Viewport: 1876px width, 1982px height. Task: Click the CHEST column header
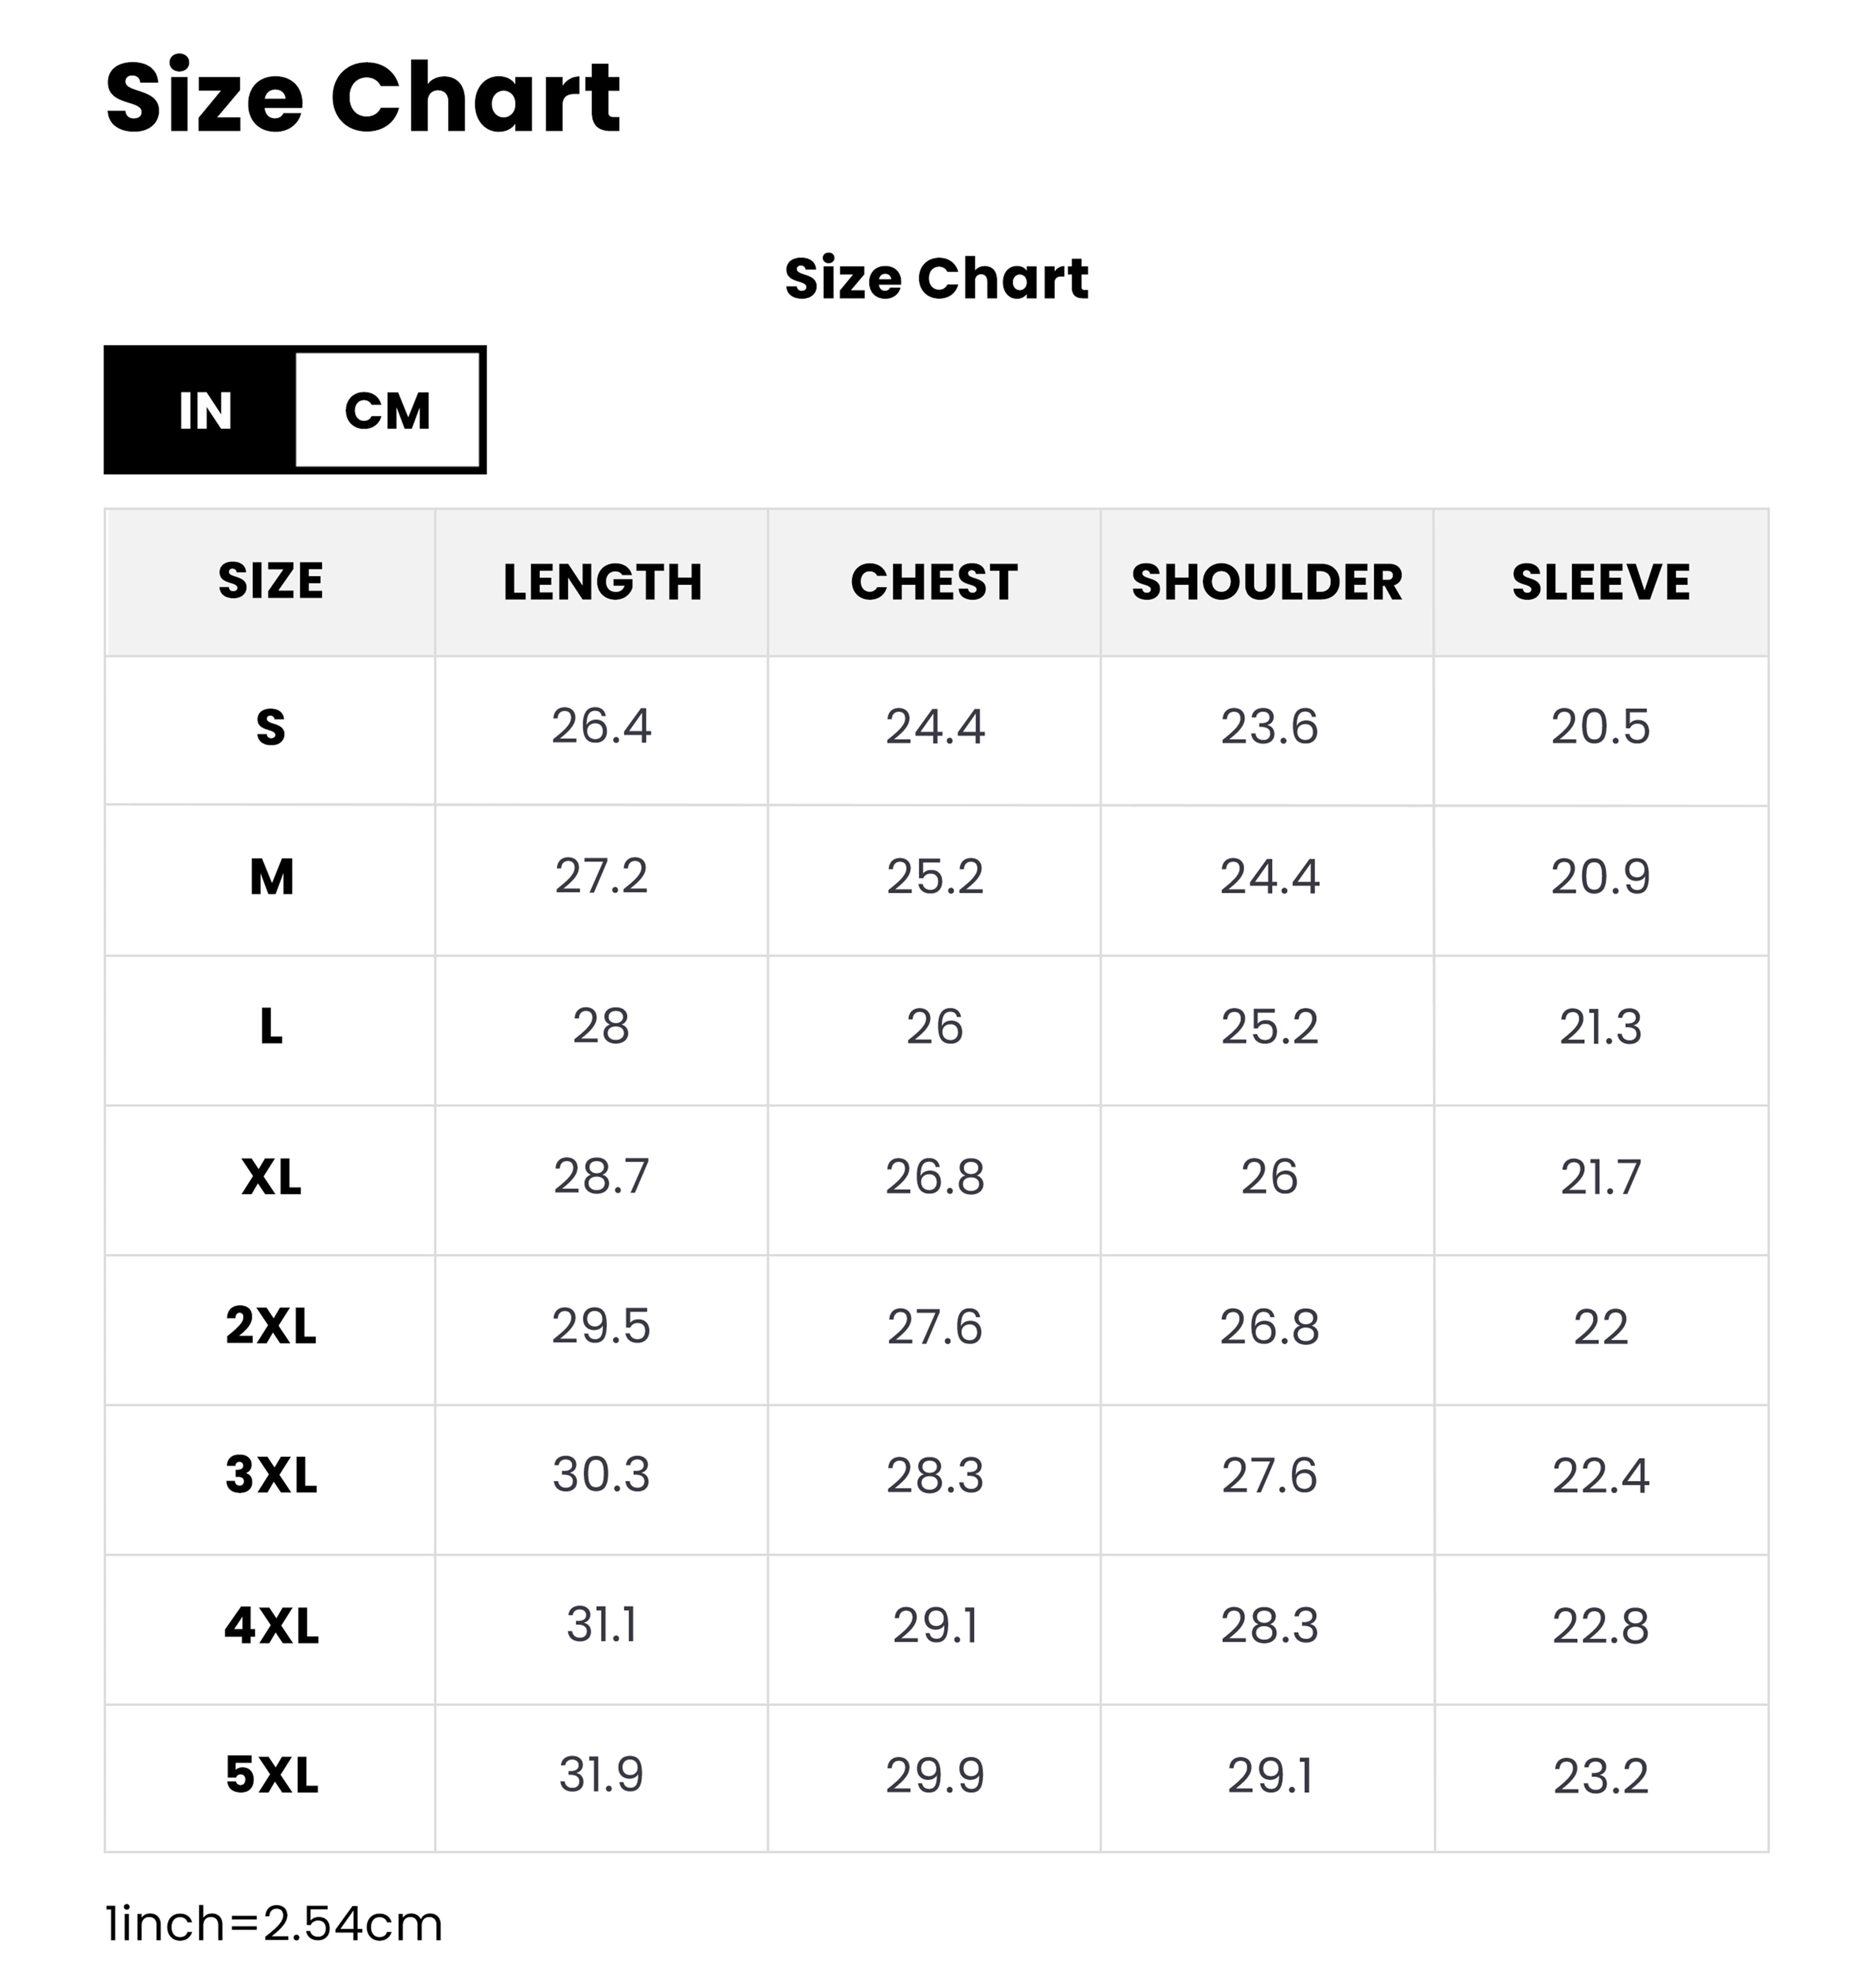tap(935, 582)
